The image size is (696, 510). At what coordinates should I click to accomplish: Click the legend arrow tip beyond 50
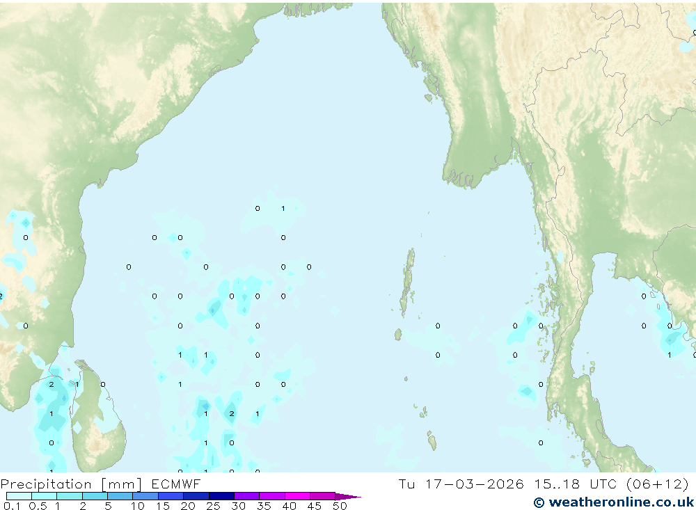coord(349,497)
